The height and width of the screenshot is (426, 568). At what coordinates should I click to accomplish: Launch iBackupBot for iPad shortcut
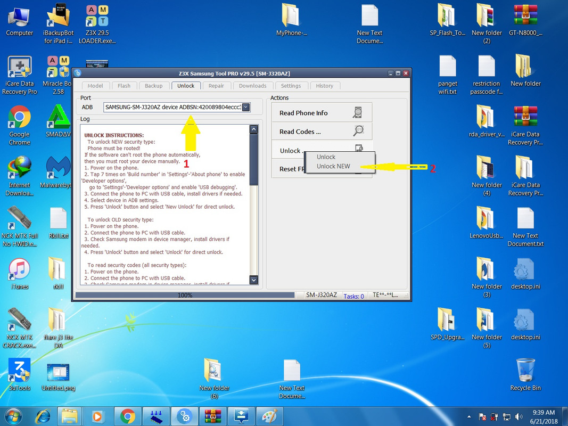58,24
